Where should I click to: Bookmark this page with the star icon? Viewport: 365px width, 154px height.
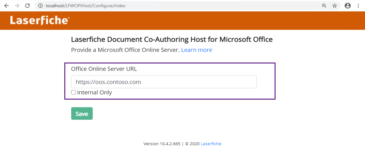point(335,6)
